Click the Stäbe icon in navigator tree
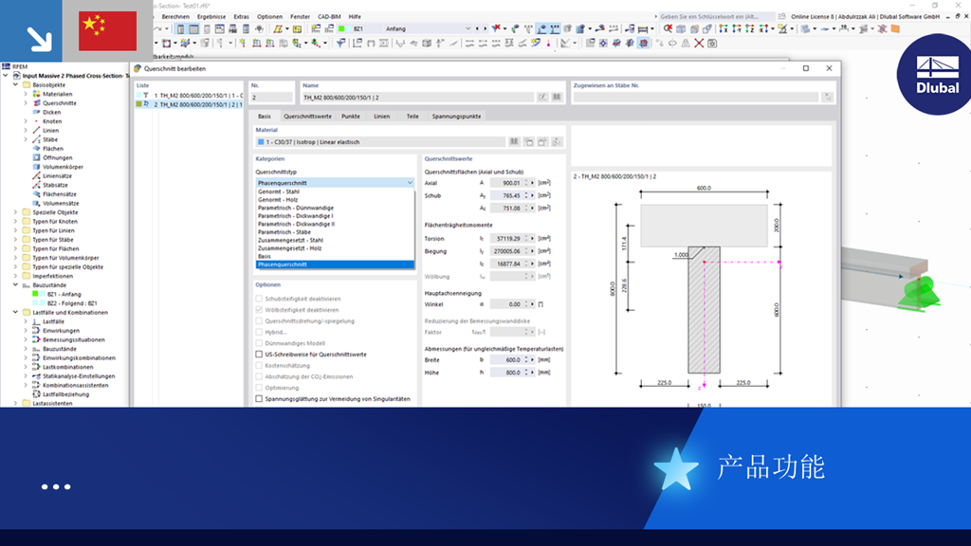This screenshot has height=546, width=971. (37, 139)
